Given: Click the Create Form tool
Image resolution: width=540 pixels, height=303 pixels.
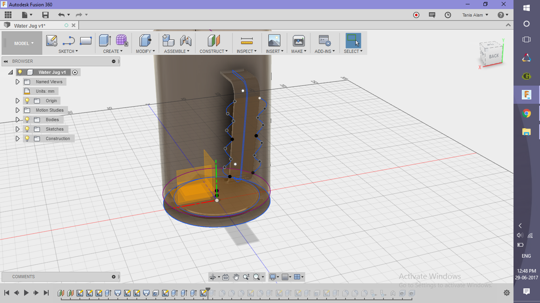Looking at the screenshot, I should 122,41.
